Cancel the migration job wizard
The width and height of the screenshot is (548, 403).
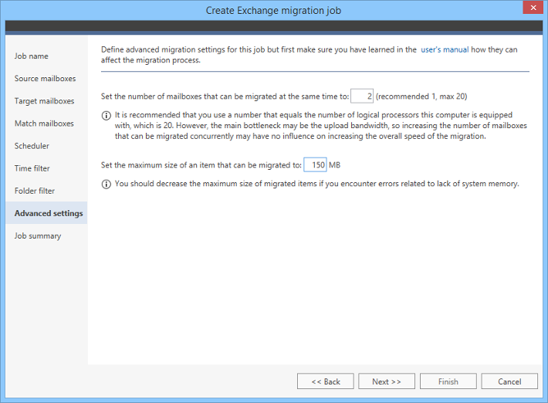tap(509, 381)
